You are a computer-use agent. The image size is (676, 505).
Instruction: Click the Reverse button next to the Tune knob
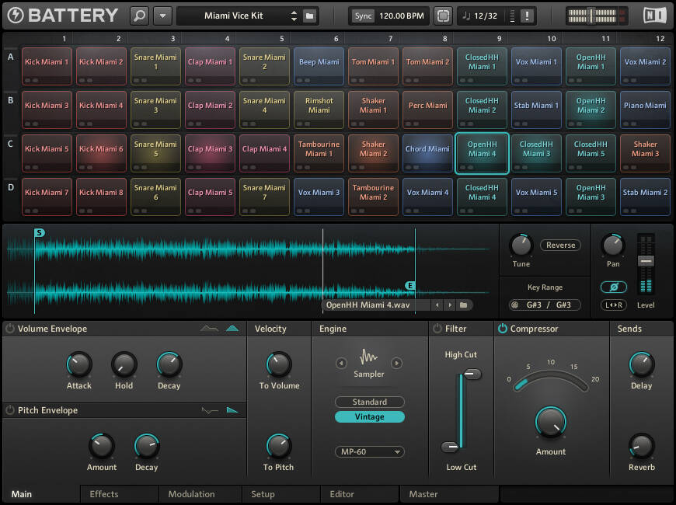pos(559,245)
